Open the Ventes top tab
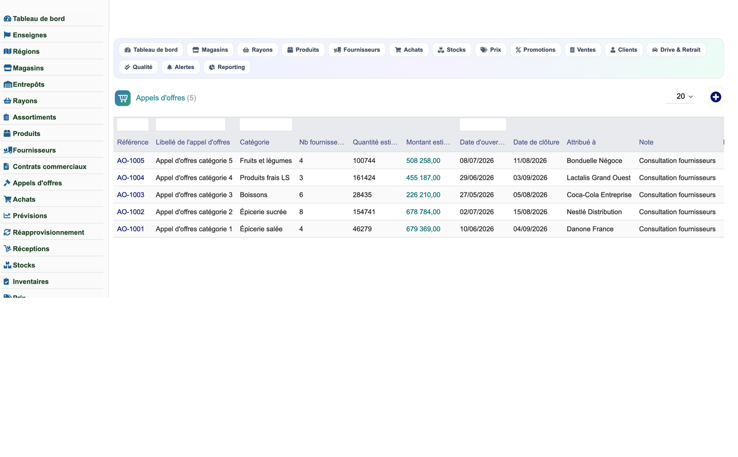This screenshot has height=457, width=738. [583, 50]
